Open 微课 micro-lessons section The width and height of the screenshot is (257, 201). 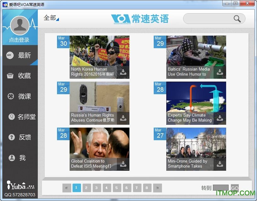tap(20, 96)
